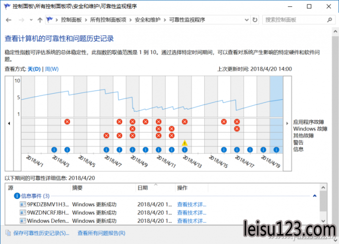339x244 pixels.
Task: Select application failure icon on 2018/4/13
Action: [x=185, y=122]
